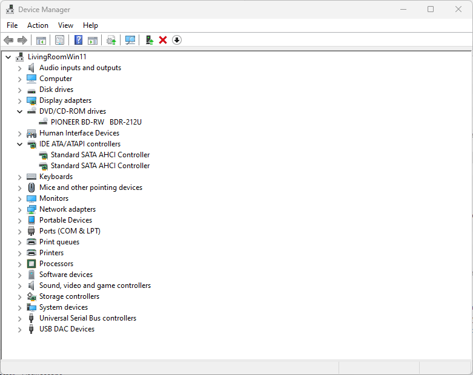
Task: Expand Sound, video and game controllers
Action: [x=19, y=285]
